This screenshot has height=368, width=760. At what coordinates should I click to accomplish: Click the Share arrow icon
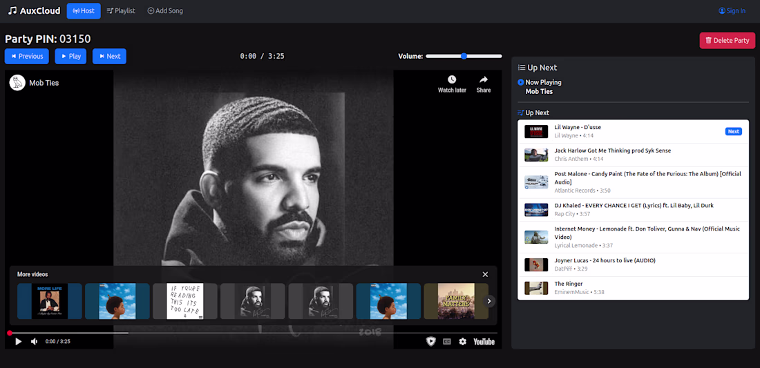point(483,79)
